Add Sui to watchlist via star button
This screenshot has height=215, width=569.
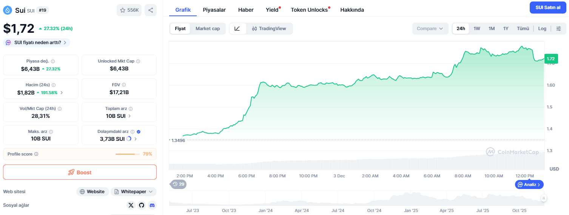pyautogui.click(x=129, y=10)
